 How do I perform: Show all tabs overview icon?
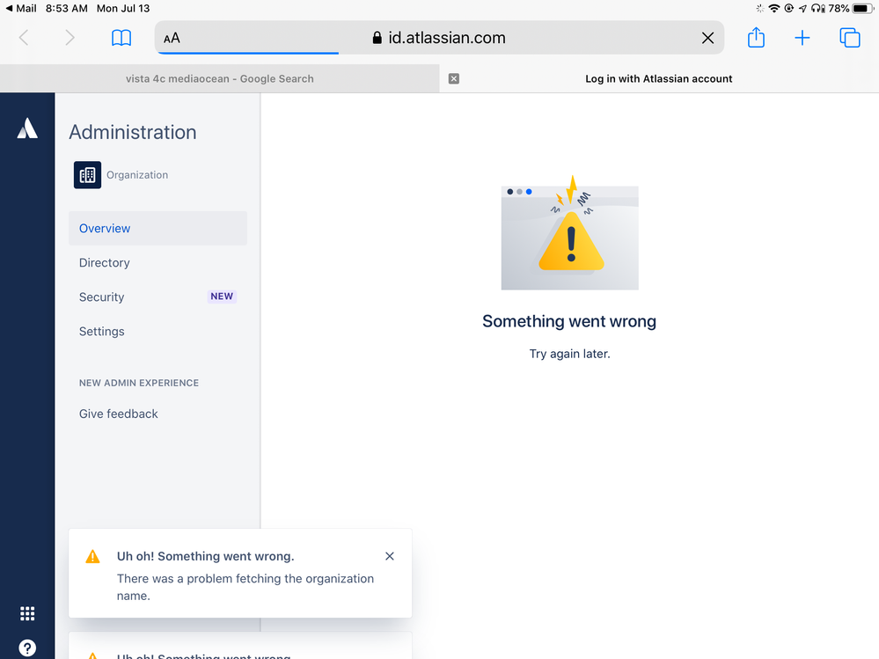[x=849, y=38]
